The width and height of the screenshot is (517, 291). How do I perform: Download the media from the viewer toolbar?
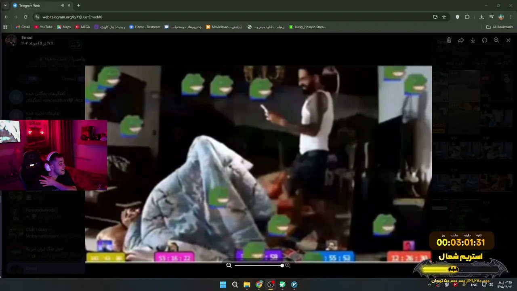click(x=473, y=40)
